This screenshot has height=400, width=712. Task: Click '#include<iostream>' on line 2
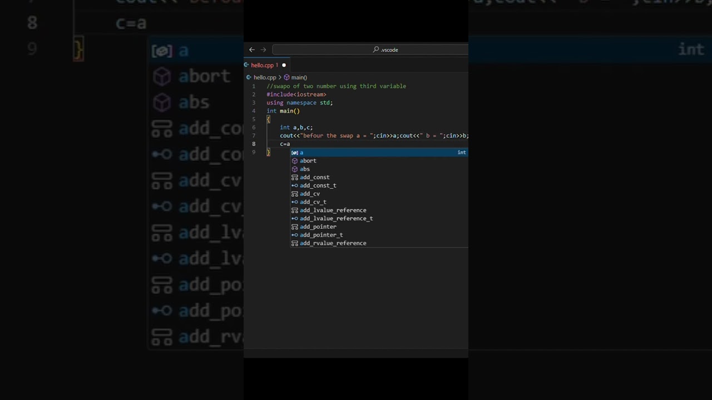click(x=296, y=94)
